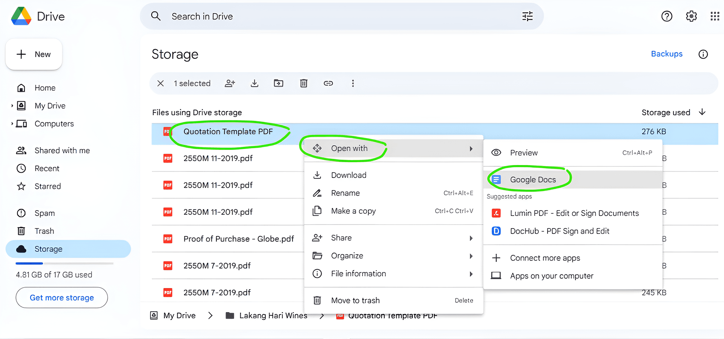This screenshot has width=724, height=339.
Task: Expand the File information submenu arrow
Action: coord(471,274)
